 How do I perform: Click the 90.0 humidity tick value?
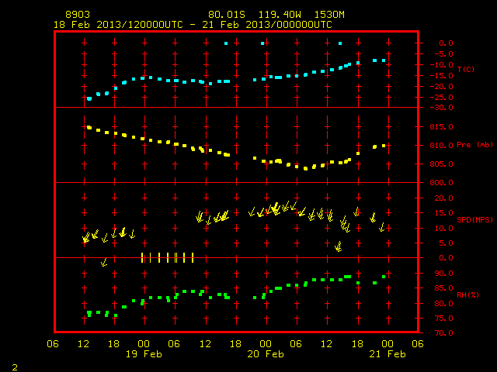click(443, 274)
